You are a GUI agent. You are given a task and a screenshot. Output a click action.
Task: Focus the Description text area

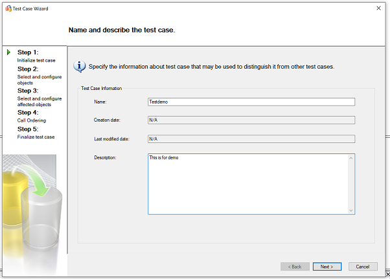pos(247,184)
